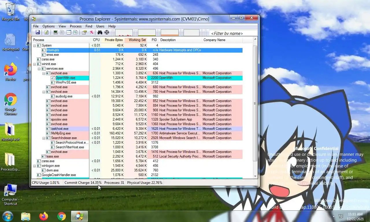This screenshot has height=222, width=370.
Task: Collapse the System process tree node
Action: (x=34, y=45)
